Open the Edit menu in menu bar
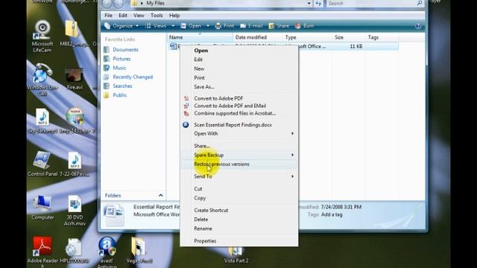 coord(123,15)
